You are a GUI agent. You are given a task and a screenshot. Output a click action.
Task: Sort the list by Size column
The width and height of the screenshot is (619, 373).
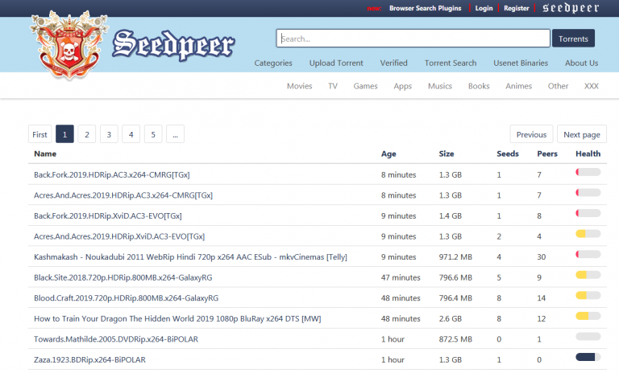(447, 154)
